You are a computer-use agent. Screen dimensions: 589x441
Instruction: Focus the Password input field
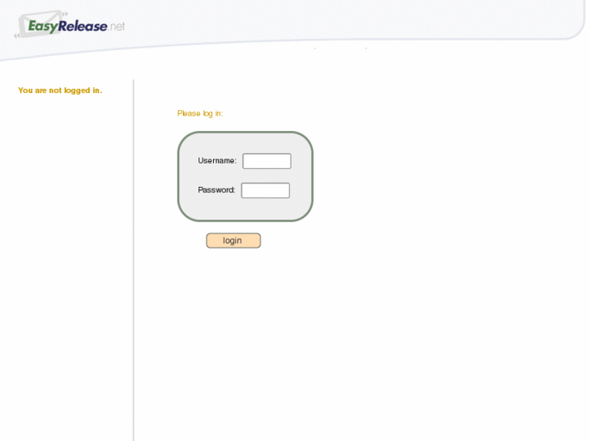(265, 190)
